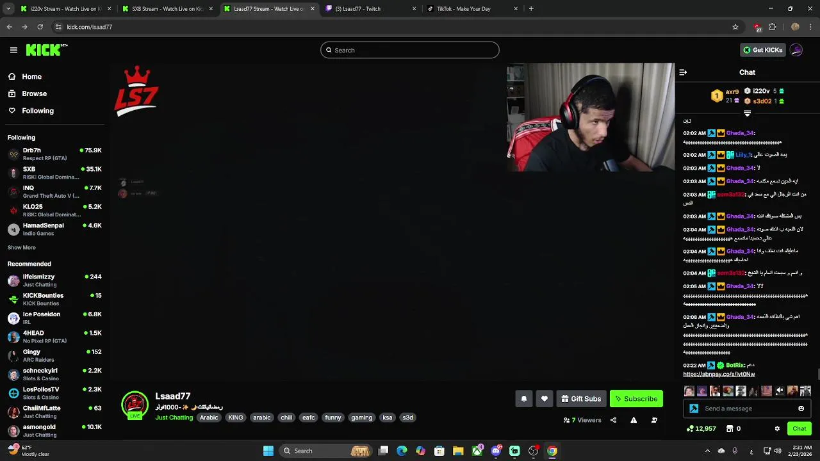Image resolution: width=820 pixels, height=461 pixels.
Task: Toggle stream notifications bell
Action: [523, 399]
